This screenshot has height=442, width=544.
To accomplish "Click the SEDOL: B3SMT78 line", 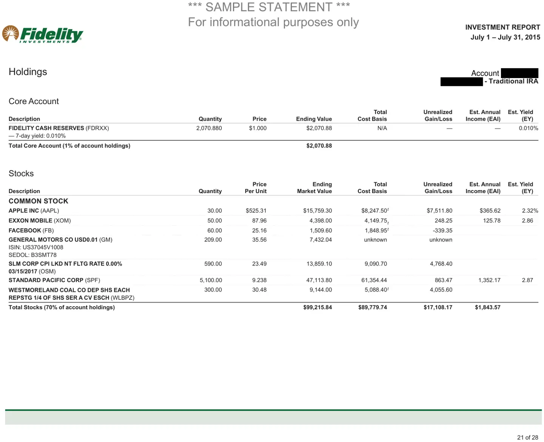I will click(32, 255).
